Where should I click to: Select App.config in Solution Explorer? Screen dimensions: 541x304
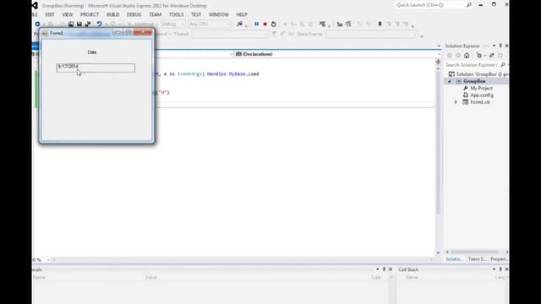point(482,95)
